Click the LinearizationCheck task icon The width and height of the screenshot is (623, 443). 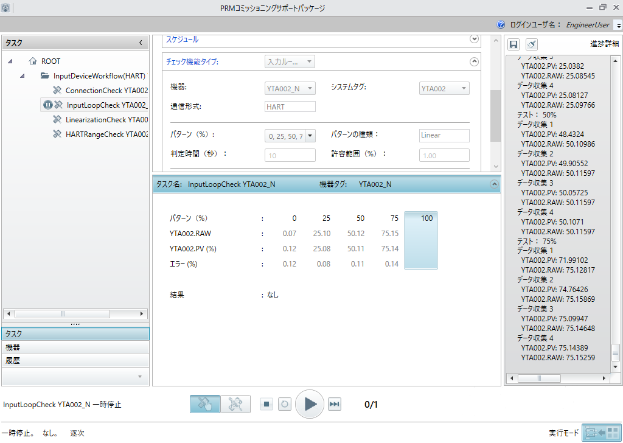point(57,120)
